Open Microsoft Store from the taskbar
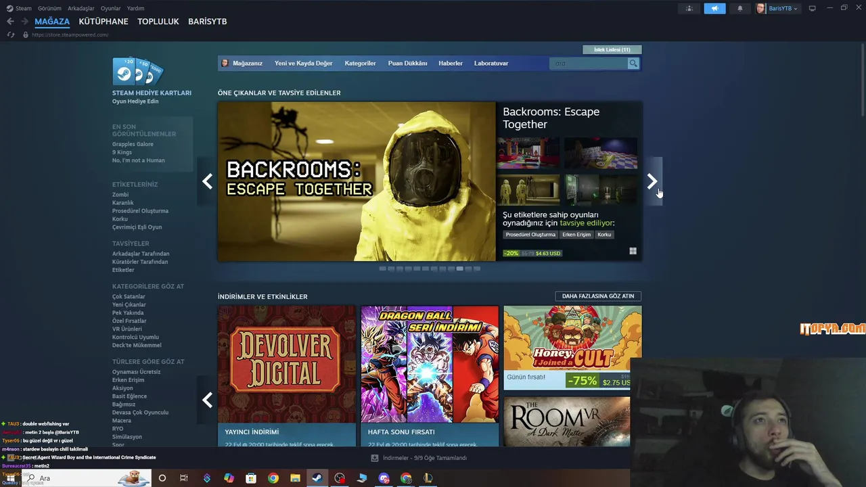The width and height of the screenshot is (866, 487). [x=251, y=478]
